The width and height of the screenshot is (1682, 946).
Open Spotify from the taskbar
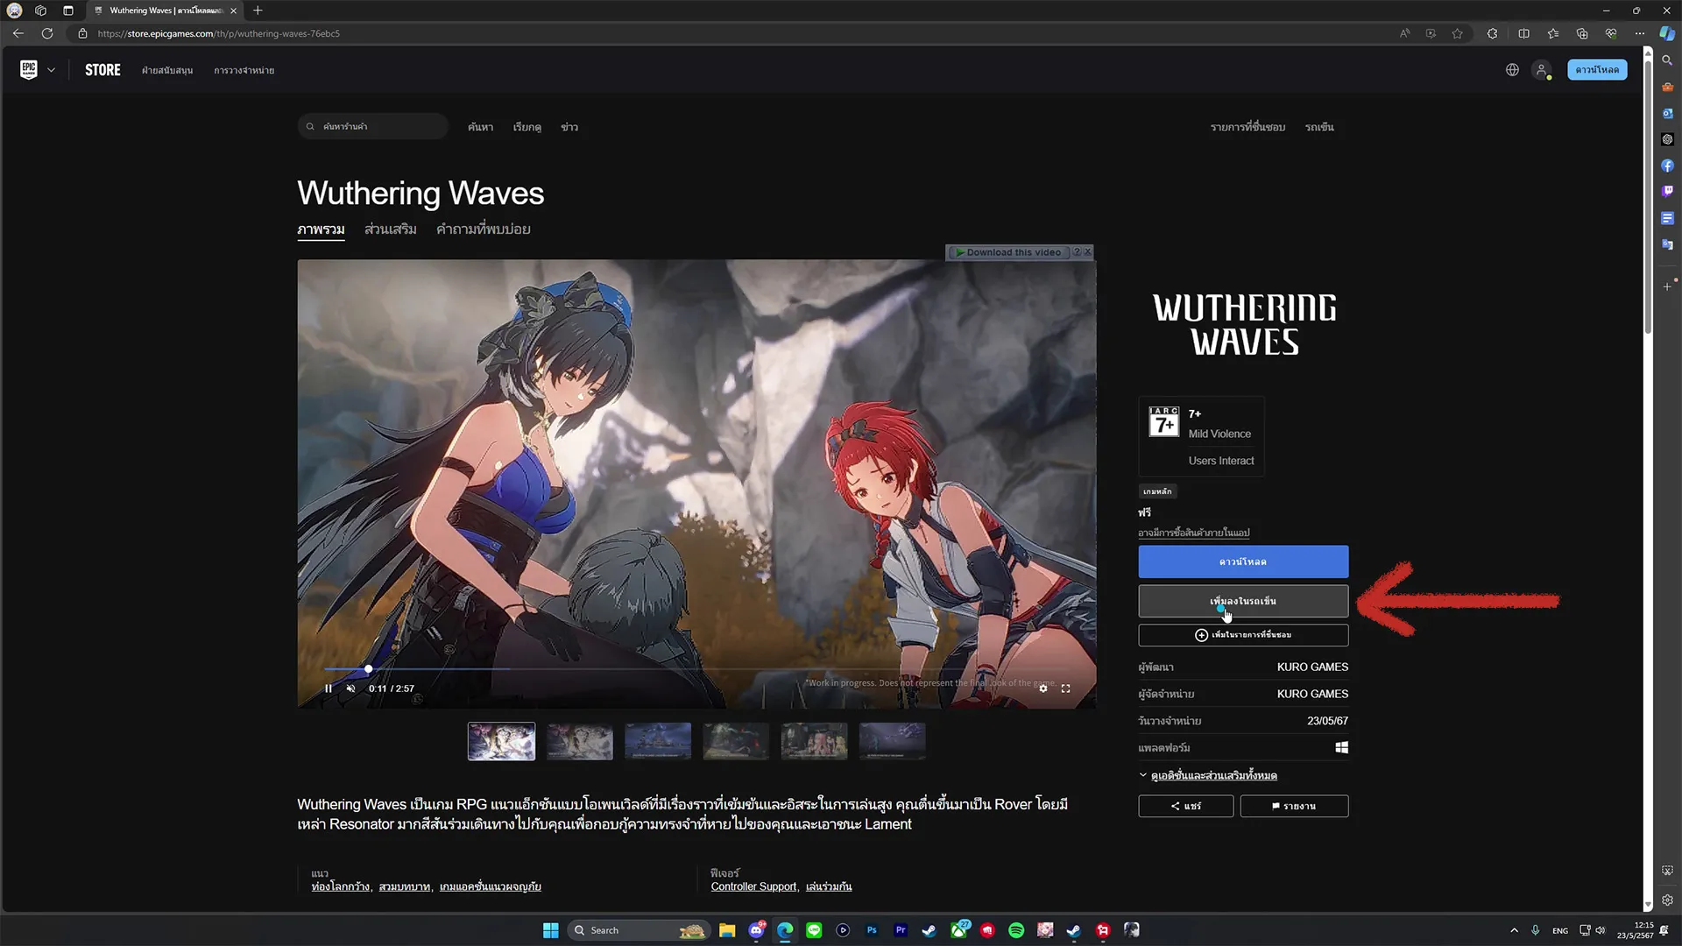coord(1016,930)
